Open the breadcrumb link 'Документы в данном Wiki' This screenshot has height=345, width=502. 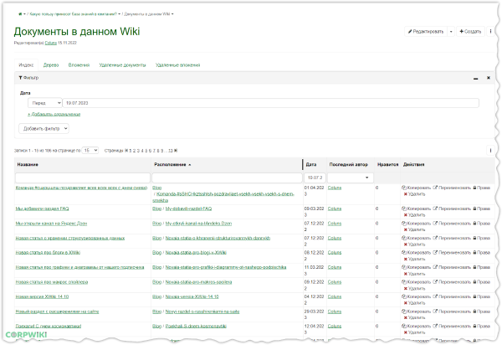[147, 14]
